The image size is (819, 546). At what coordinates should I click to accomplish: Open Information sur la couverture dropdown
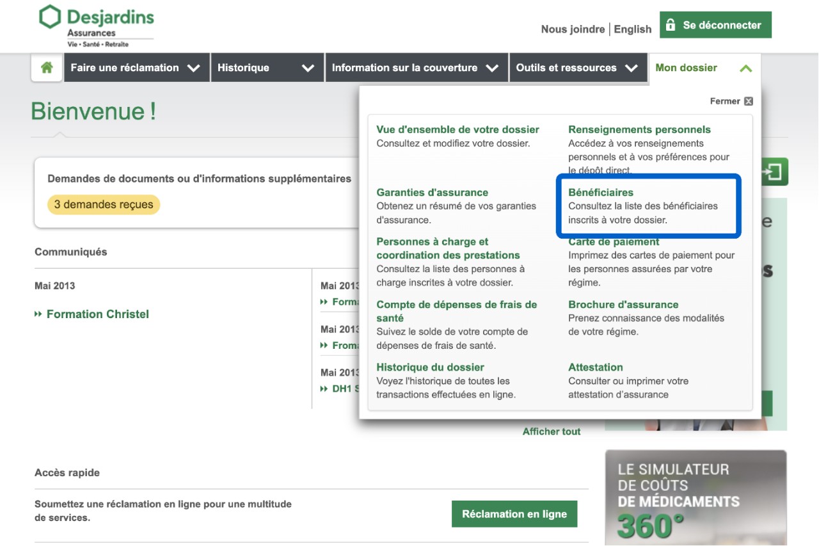point(415,68)
